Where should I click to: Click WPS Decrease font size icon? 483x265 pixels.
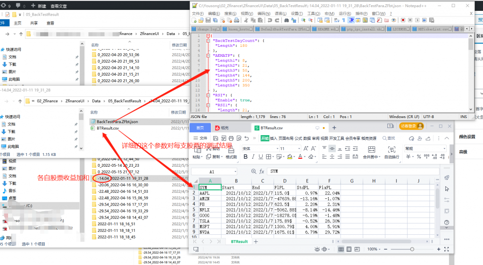tap(314, 149)
